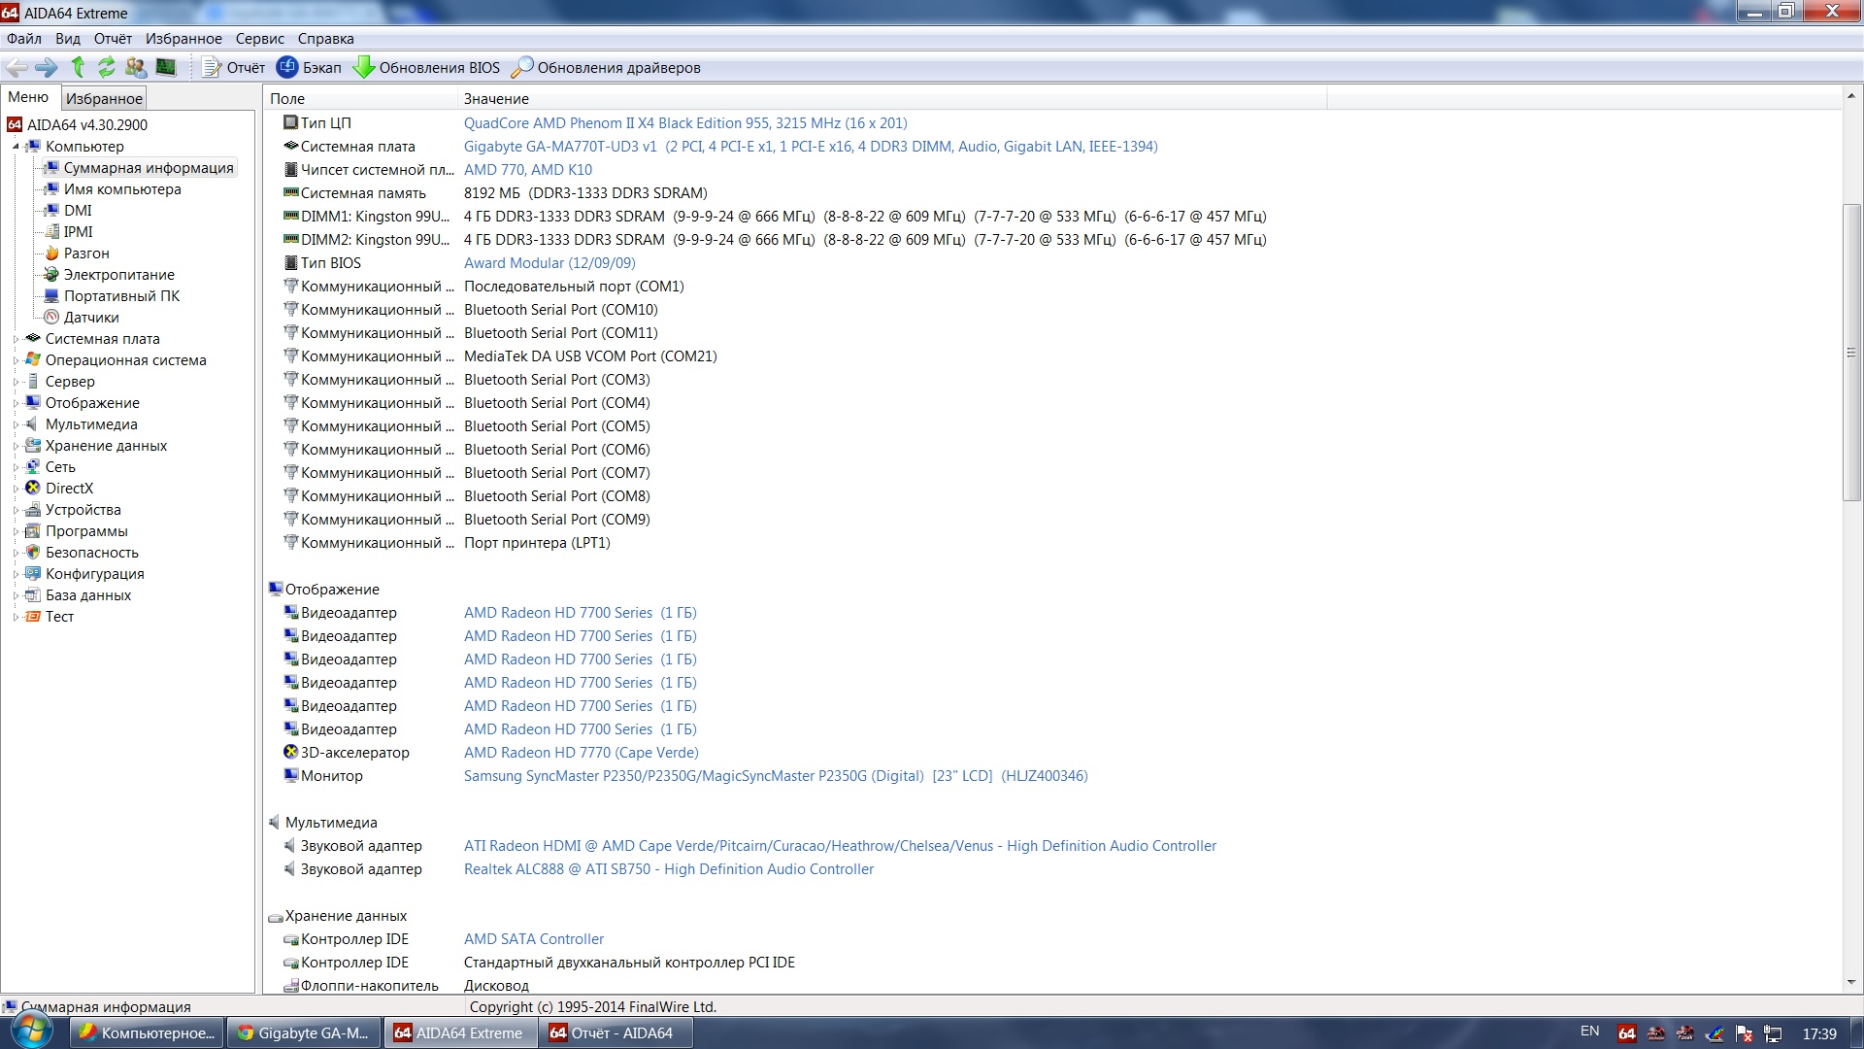The width and height of the screenshot is (1864, 1049).
Task: Open the Отчёт report wizard
Action: (x=233, y=67)
